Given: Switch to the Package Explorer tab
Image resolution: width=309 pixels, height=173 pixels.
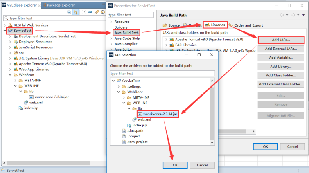Looking at the screenshot, I should click(60, 5).
